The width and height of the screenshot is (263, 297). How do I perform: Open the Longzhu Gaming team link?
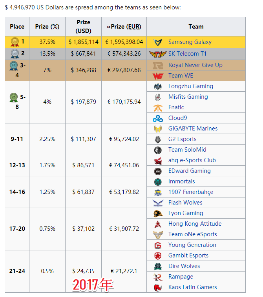pyautogui.click(x=190, y=86)
